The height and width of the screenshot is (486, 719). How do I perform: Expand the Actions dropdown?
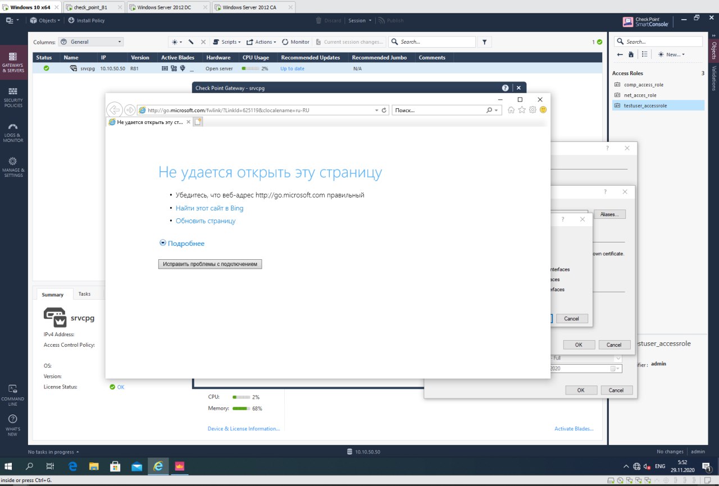[261, 42]
